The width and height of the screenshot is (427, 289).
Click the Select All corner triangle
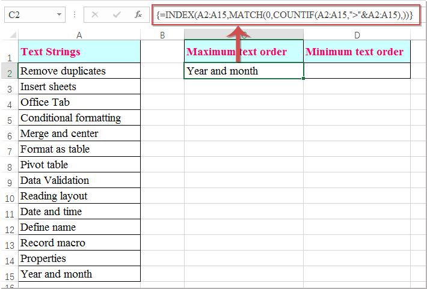[10, 35]
